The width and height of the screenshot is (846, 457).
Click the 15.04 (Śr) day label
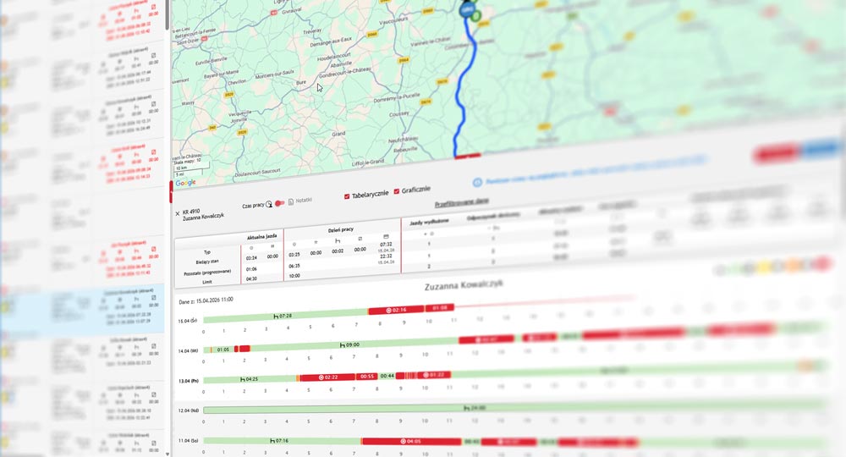click(x=188, y=321)
